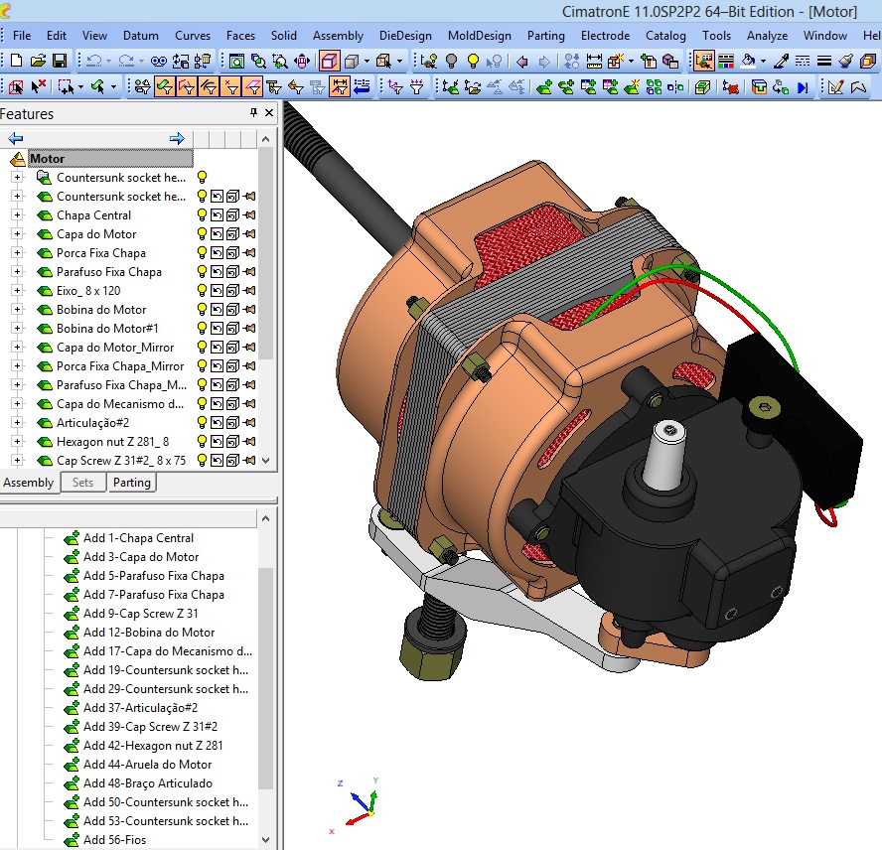Viewport: 882px width, 850px height.
Task: Open the sketcher pencil and triangle icon
Action: [x=836, y=87]
